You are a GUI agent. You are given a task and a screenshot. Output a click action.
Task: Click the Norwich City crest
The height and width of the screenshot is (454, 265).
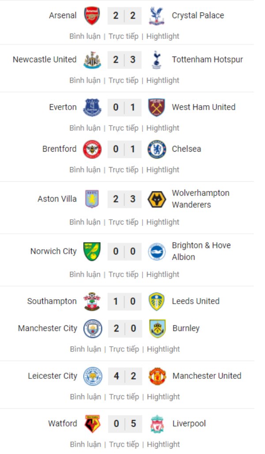pos(92,252)
